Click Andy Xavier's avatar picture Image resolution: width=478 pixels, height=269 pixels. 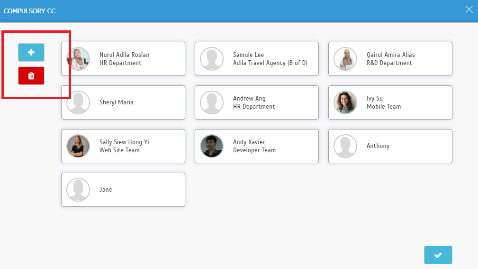pos(212,146)
